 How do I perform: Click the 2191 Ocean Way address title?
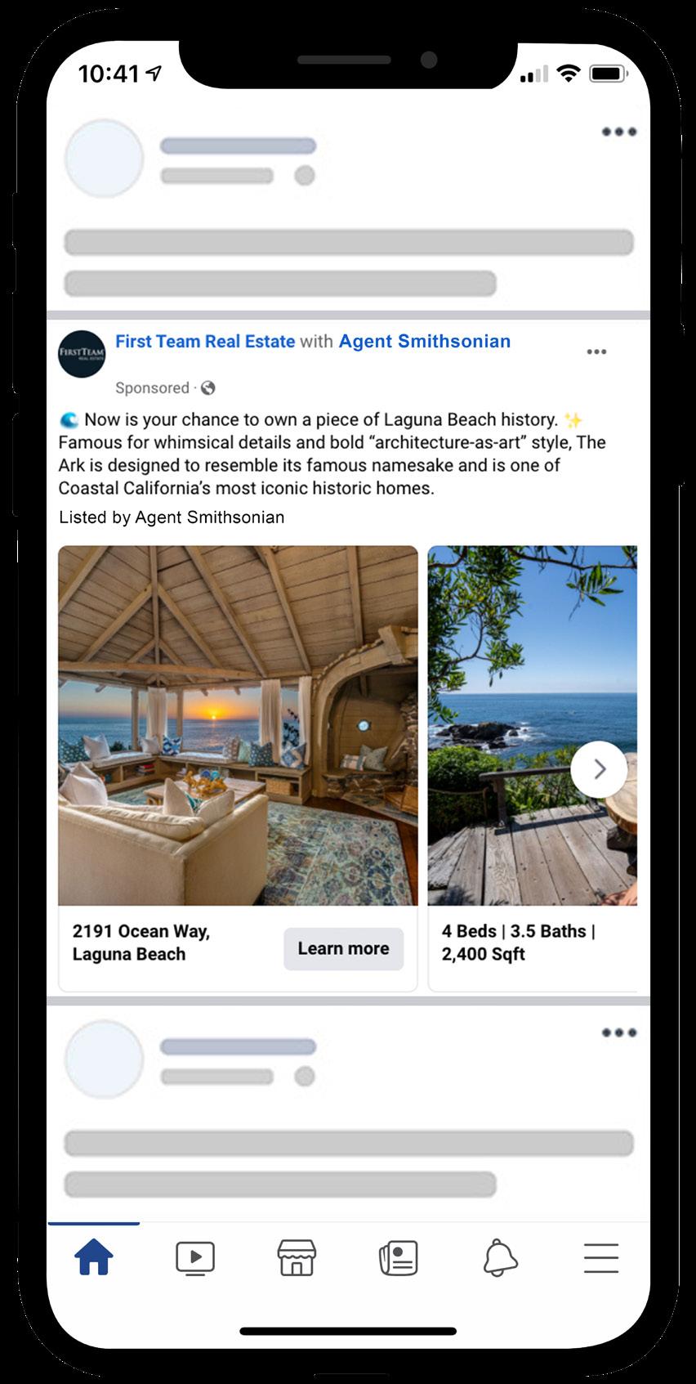pyautogui.click(x=141, y=943)
